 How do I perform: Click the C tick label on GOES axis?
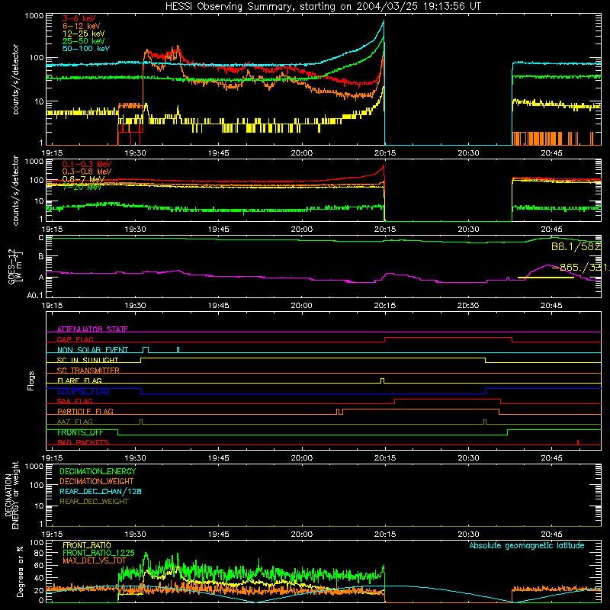coord(41,238)
